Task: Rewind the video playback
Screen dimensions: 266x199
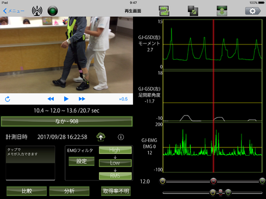Action: (50, 99)
